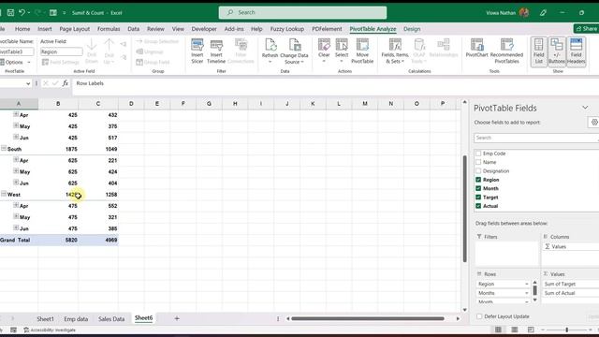Switch to Normal view in status bar

coord(498,330)
